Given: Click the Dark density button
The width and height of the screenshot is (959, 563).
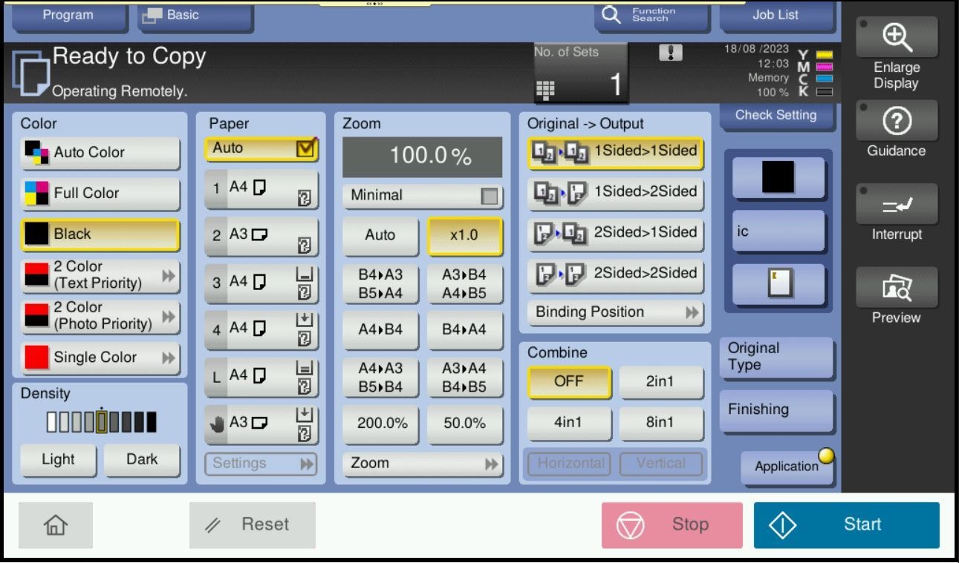Looking at the screenshot, I should point(141,459).
